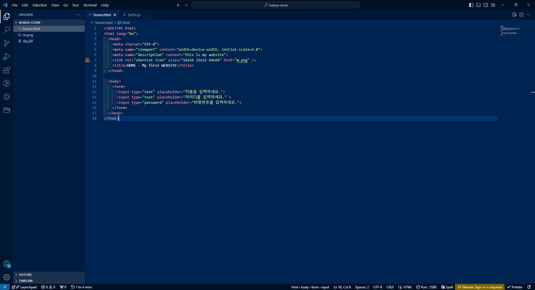Open the Explorer view in activity bar

pyautogui.click(x=7, y=16)
